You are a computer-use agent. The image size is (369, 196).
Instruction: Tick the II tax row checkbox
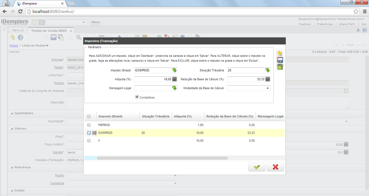(x=89, y=140)
